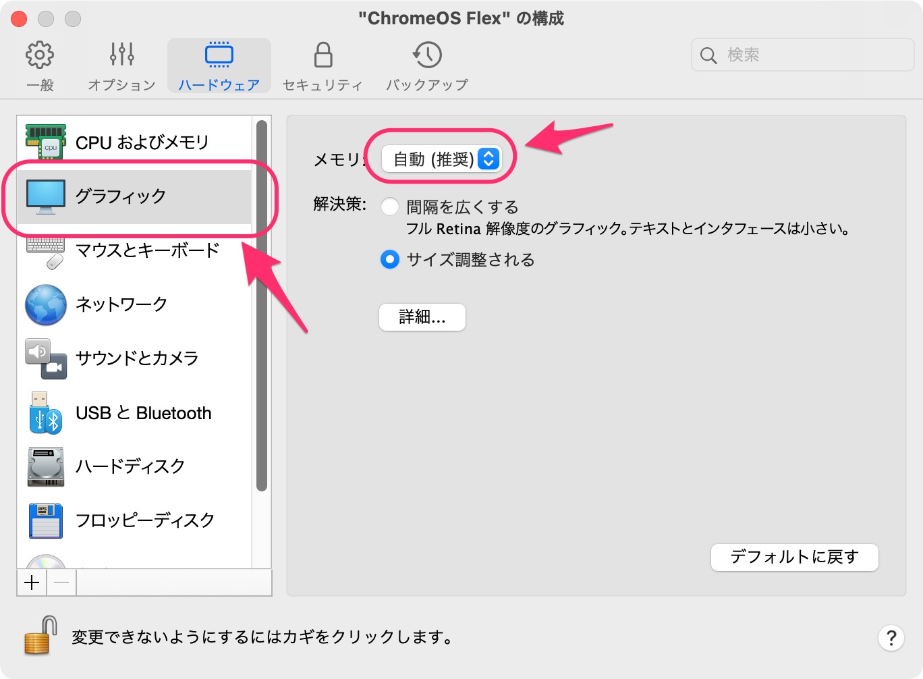Remove a device with the minus button
Viewport: 923px width, 679px height.
tap(61, 582)
